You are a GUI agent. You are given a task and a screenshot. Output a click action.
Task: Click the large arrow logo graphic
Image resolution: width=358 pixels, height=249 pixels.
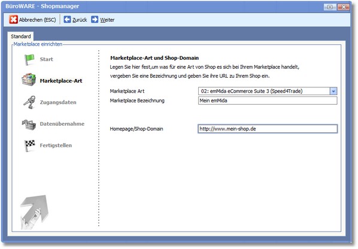pos(34,212)
